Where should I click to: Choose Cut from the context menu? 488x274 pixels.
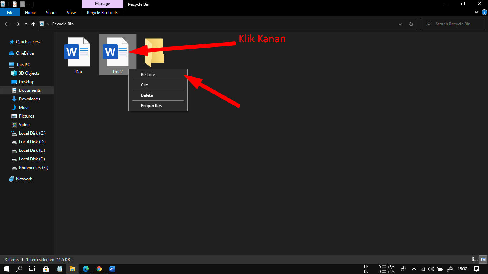coord(158,85)
